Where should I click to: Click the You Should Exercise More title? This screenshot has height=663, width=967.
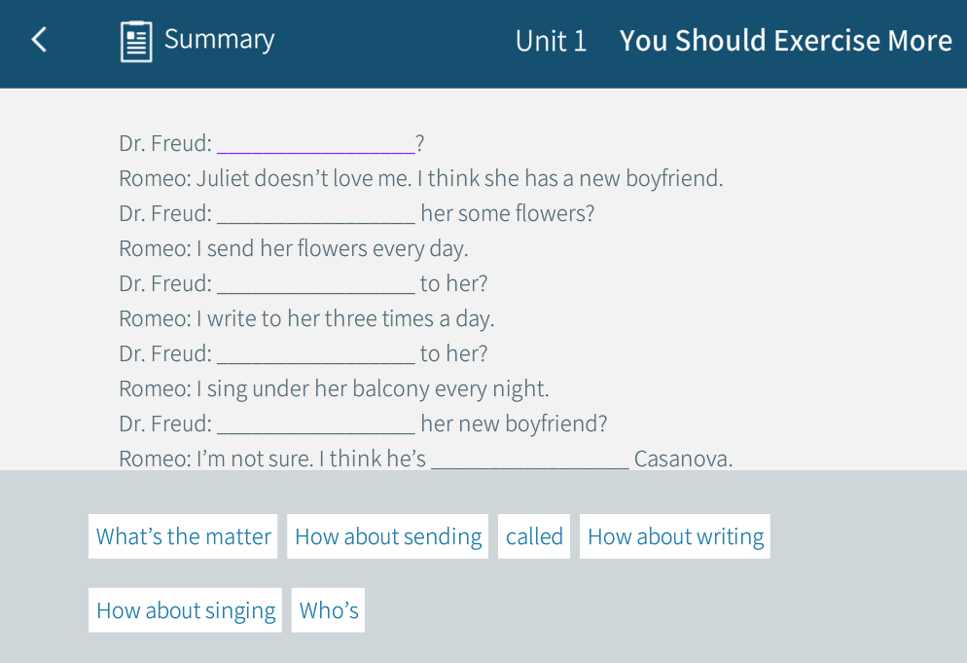(x=785, y=41)
